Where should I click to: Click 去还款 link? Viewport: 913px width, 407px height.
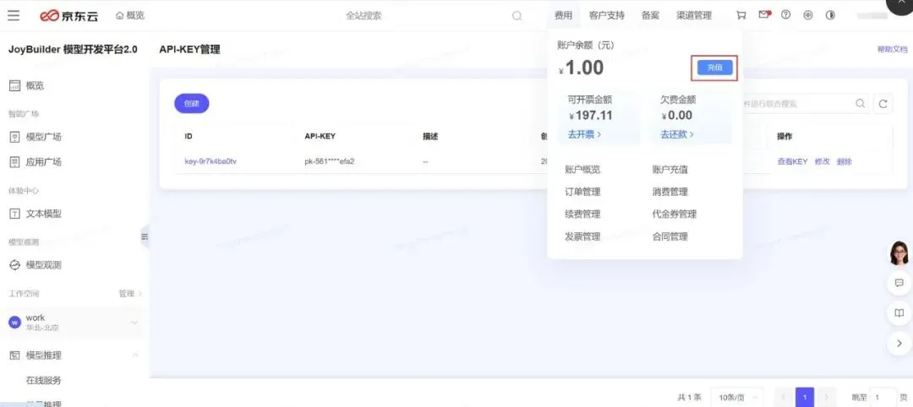coord(676,134)
